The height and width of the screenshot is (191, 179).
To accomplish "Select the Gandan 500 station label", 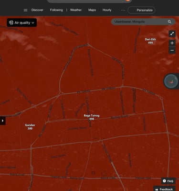I will click(30, 127).
